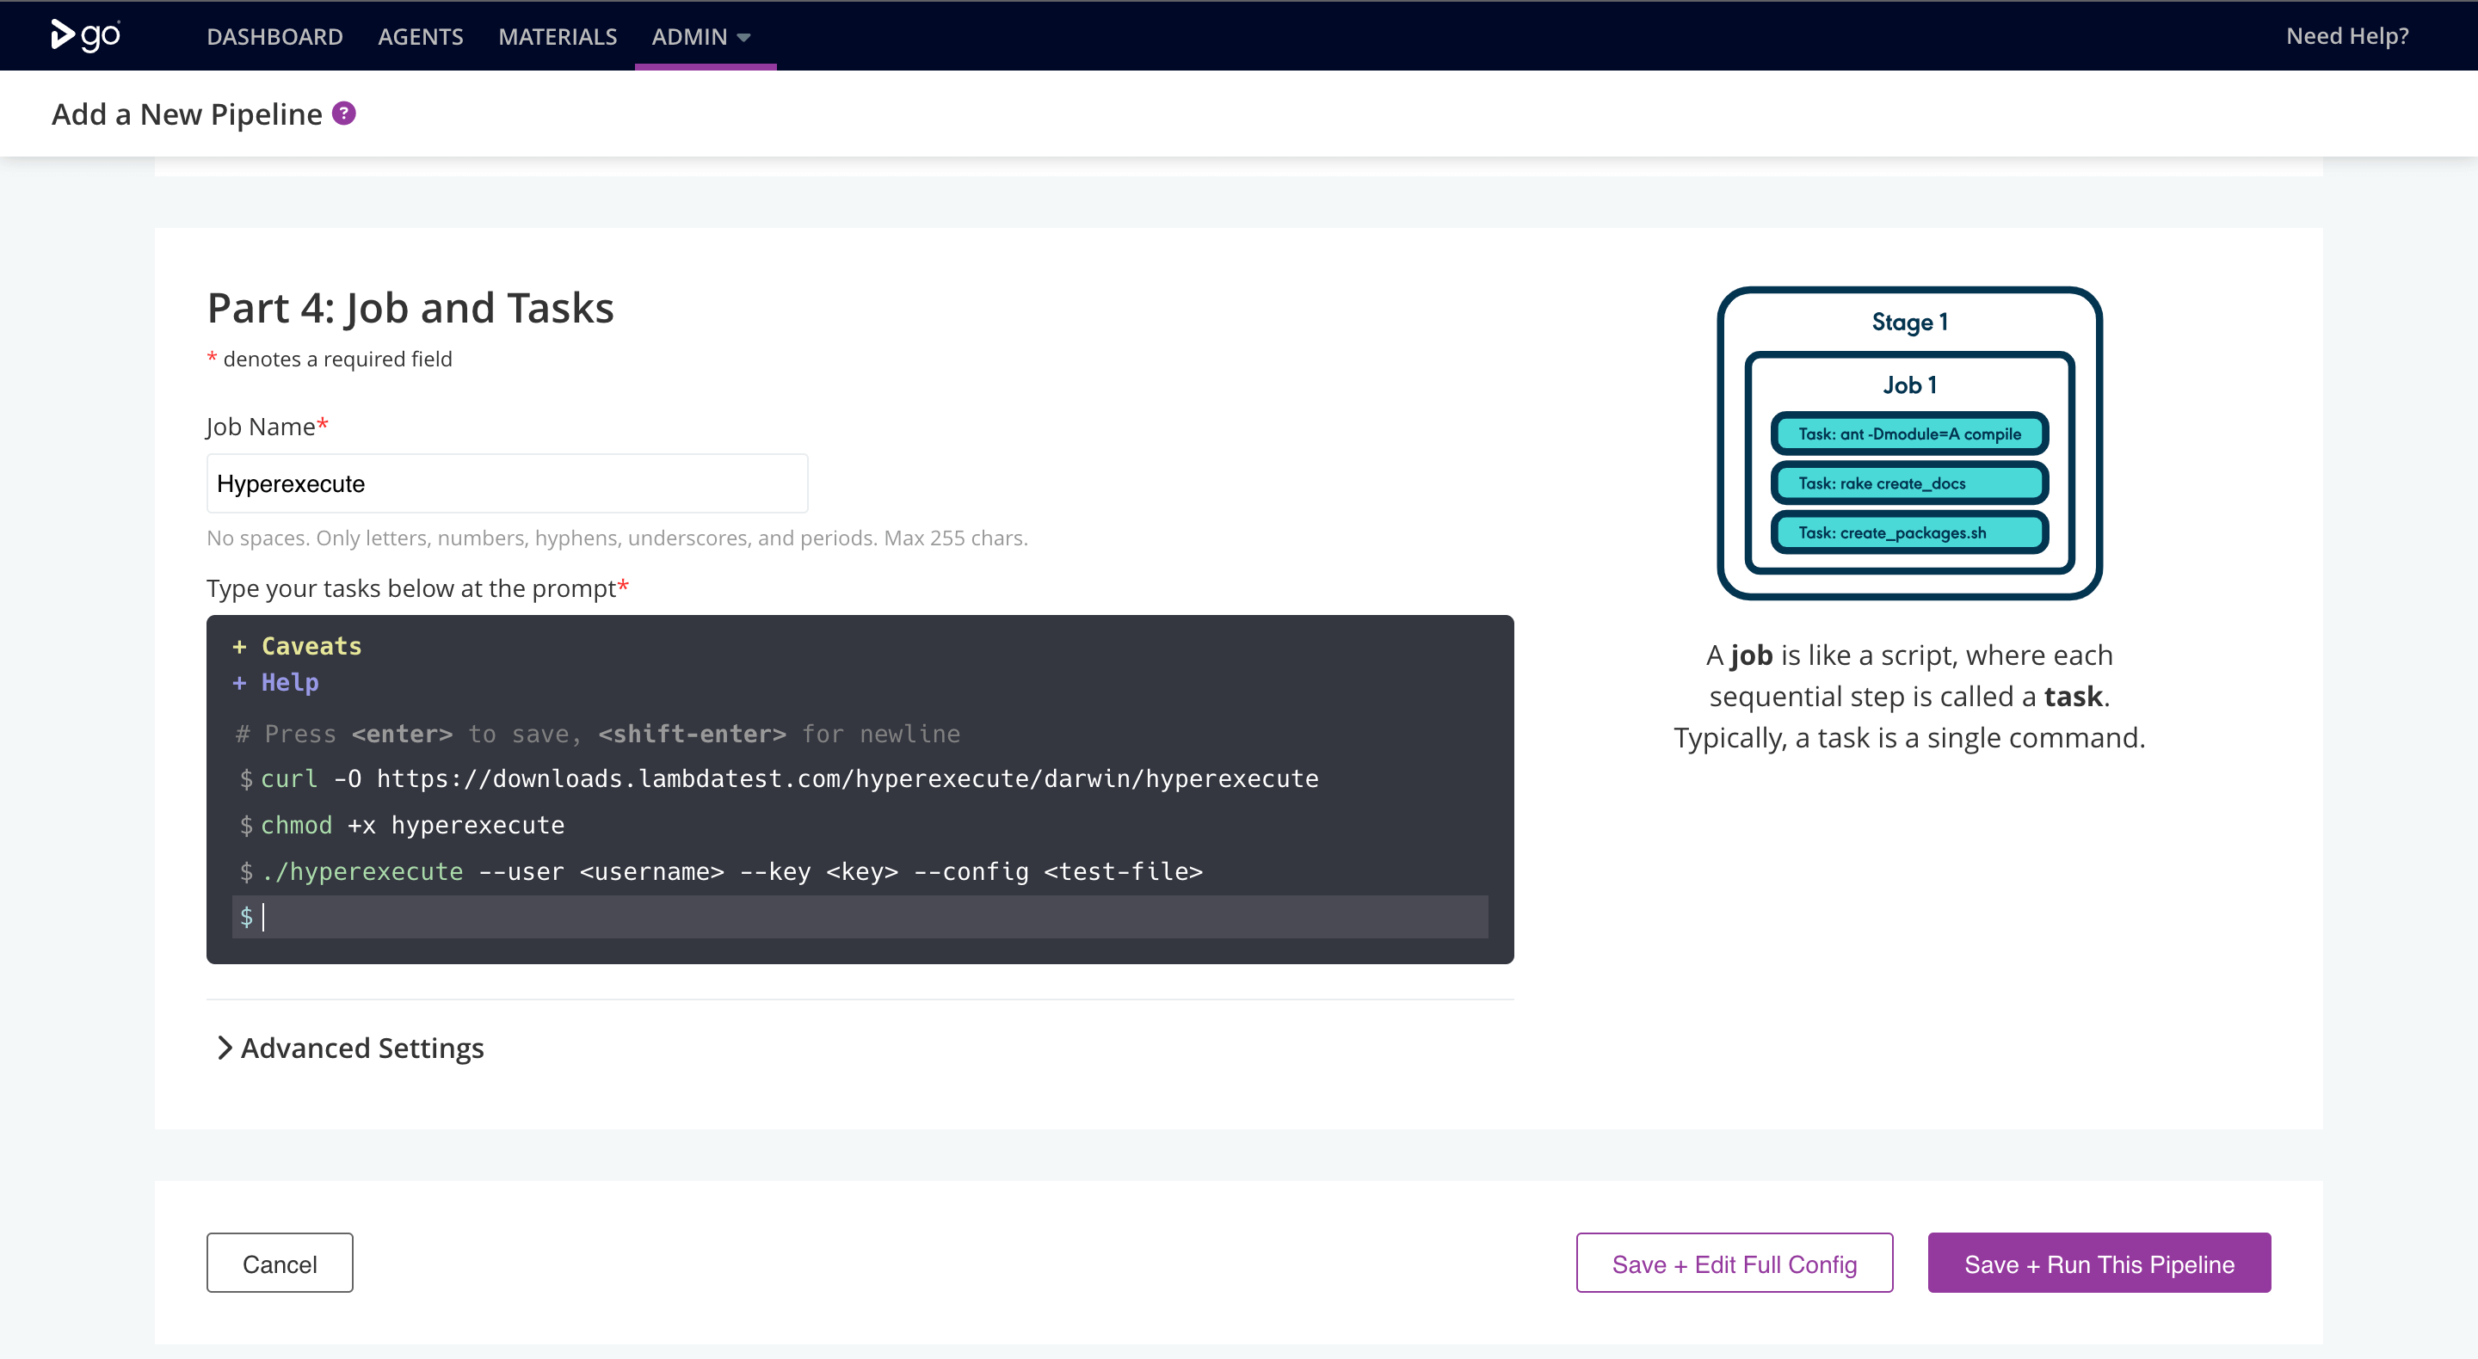Click the GoCD logo icon
Viewport: 2478px width, 1359px height.
[x=84, y=35]
